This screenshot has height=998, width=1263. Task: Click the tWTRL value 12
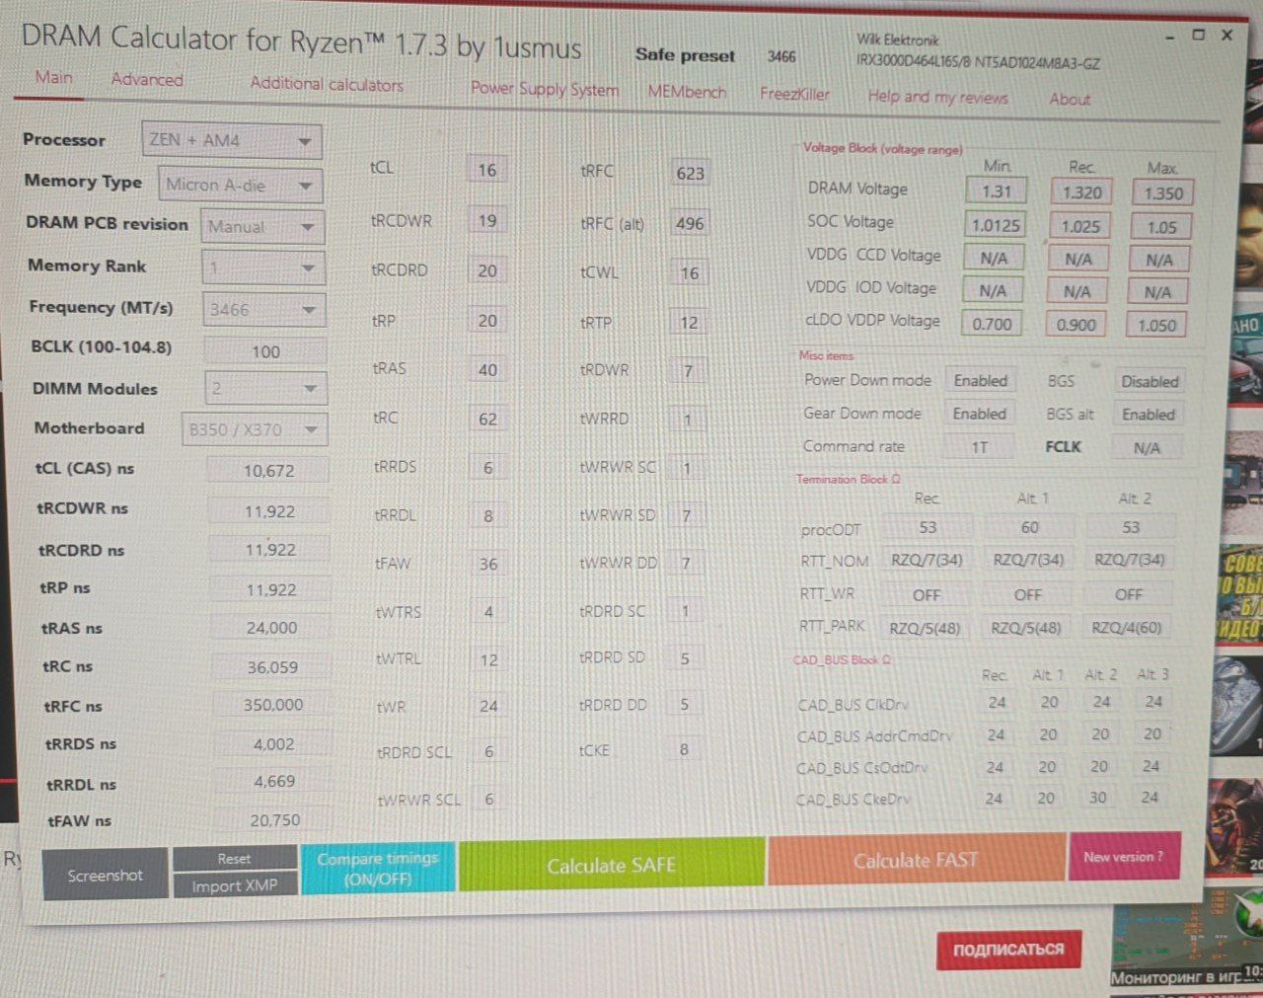coord(488,659)
